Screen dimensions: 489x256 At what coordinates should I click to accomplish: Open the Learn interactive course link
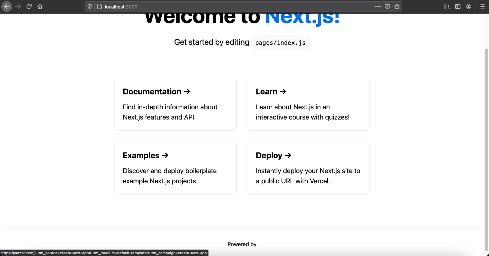[308, 104]
